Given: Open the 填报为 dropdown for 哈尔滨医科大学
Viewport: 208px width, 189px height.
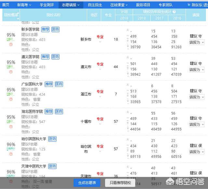Looking at the screenshot, I should [197, 152].
